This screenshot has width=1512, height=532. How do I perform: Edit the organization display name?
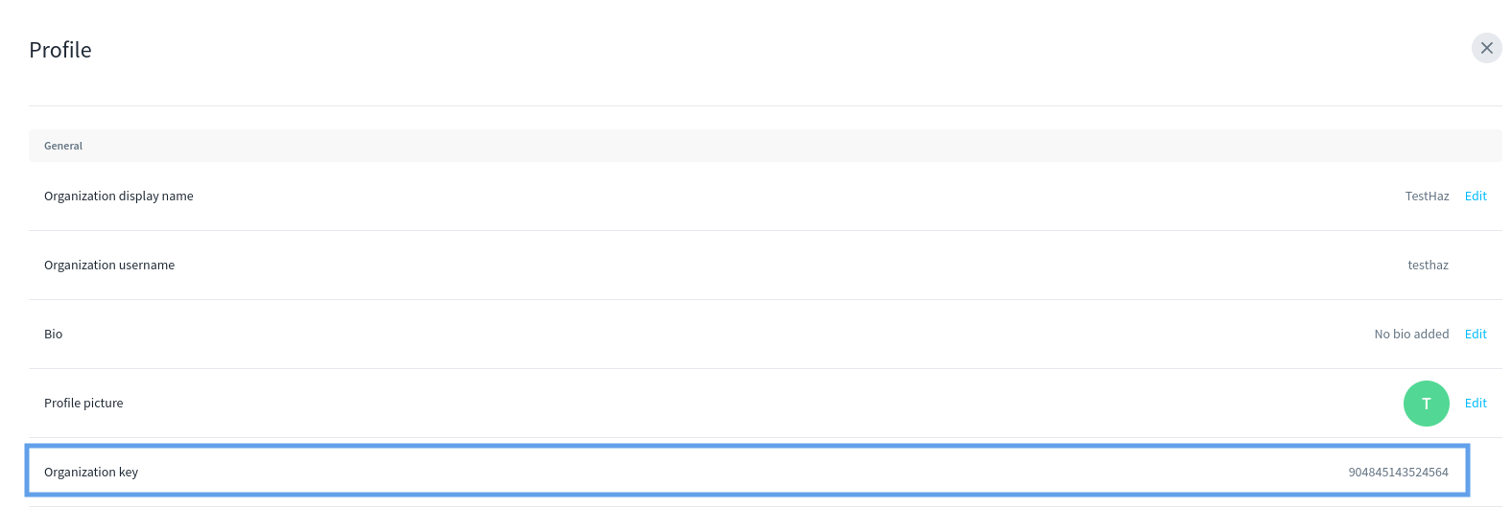[x=1475, y=197]
